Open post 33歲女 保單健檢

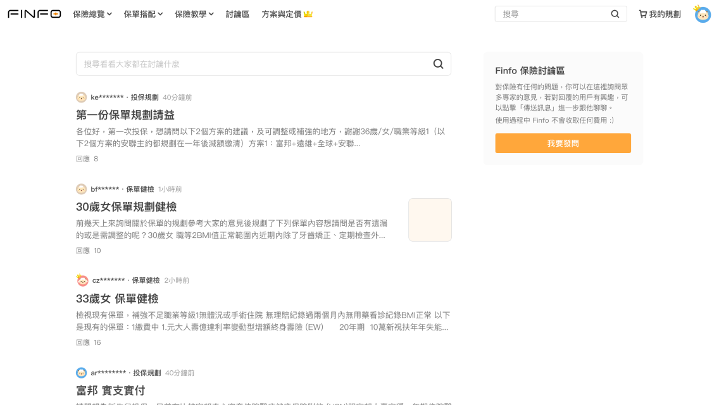point(117,299)
